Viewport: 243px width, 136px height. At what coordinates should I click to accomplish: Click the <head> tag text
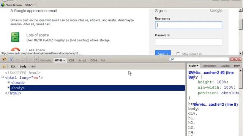18,83
